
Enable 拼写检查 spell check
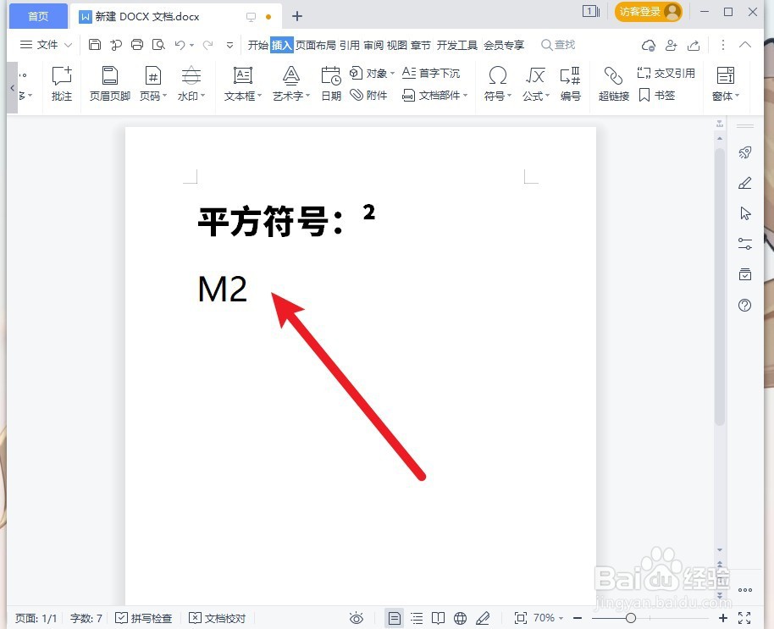click(x=144, y=618)
